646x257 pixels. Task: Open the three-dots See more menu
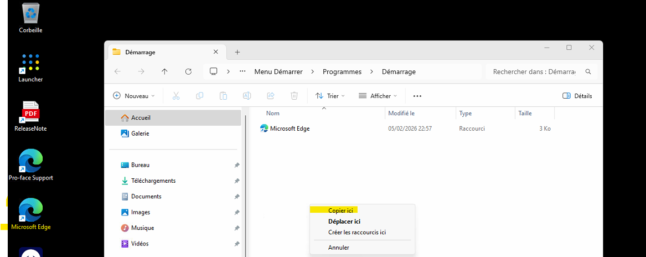click(x=417, y=96)
